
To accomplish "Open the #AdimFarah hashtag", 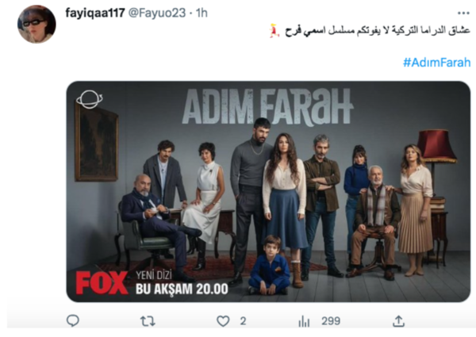I will pyautogui.click(x=436, y=63).
